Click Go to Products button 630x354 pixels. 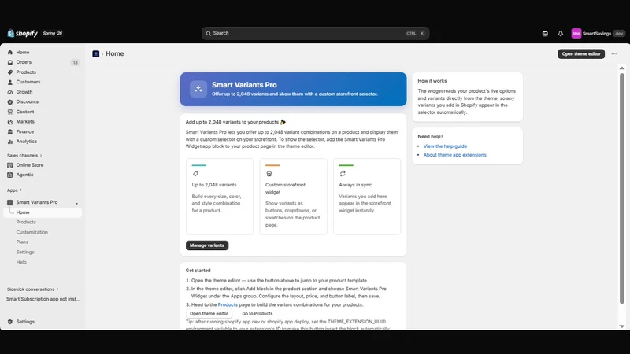(258, 313)
